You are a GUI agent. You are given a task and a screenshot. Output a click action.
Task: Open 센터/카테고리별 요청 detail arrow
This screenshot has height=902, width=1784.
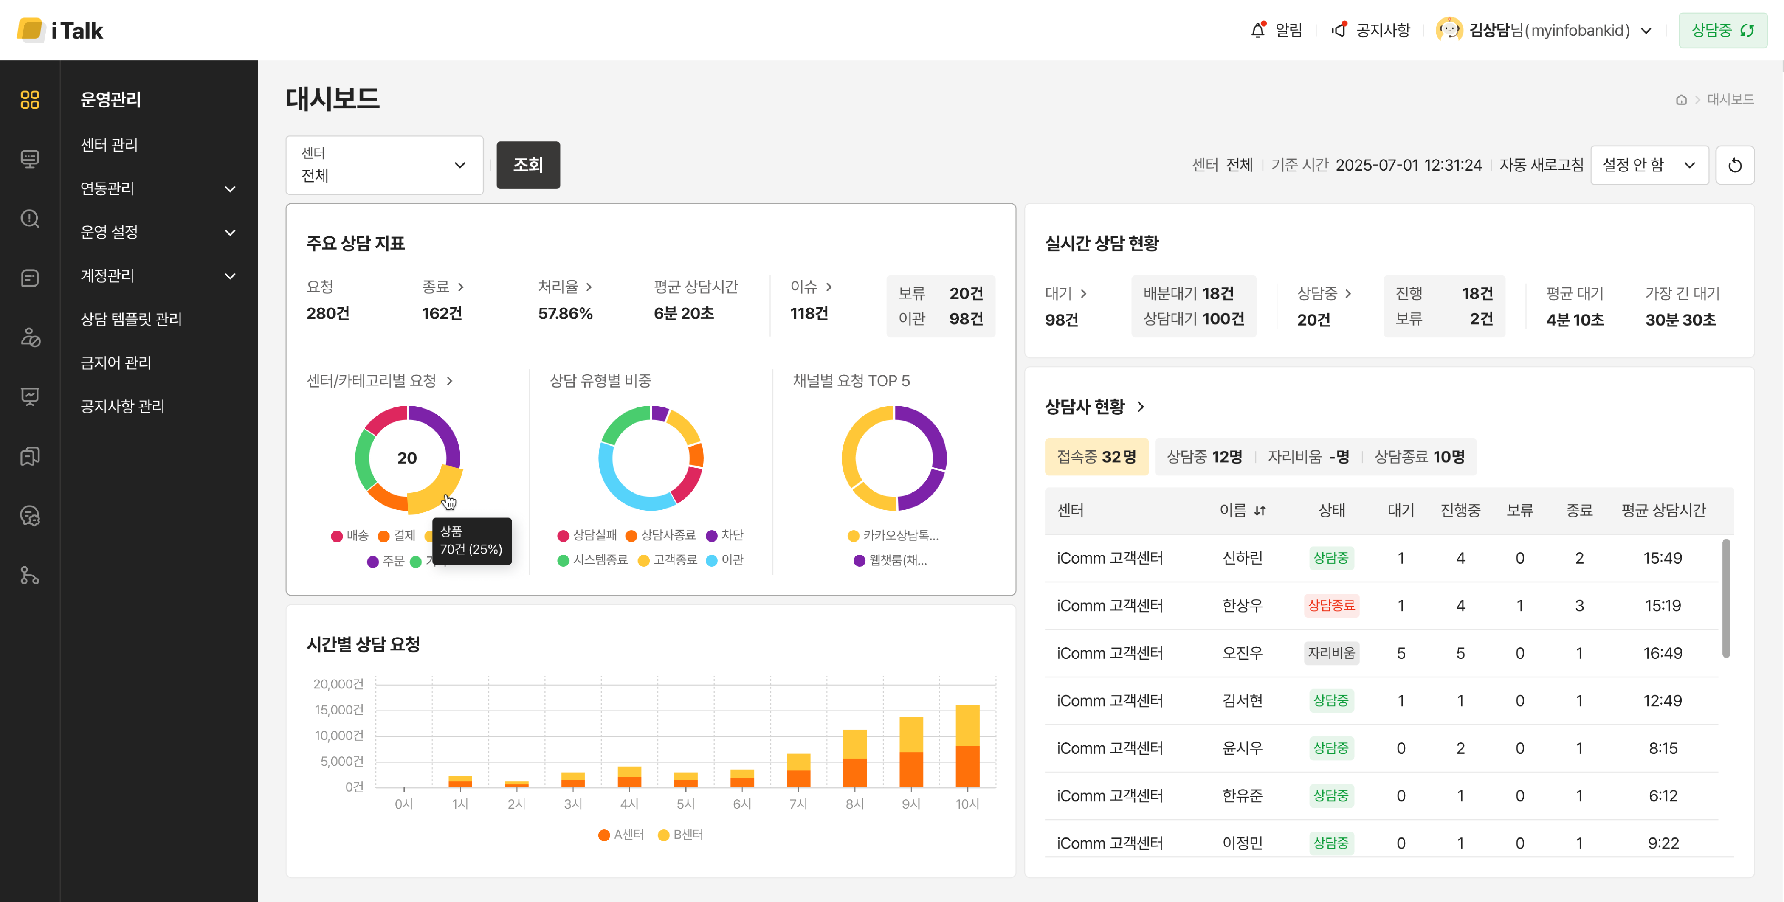449,382
